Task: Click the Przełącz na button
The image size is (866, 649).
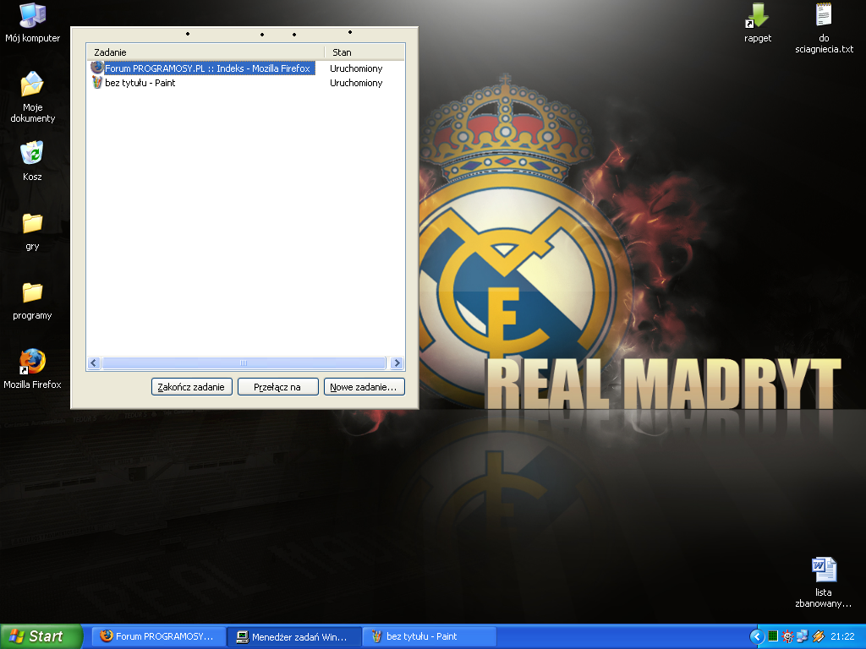Action: tap(277, 387)
